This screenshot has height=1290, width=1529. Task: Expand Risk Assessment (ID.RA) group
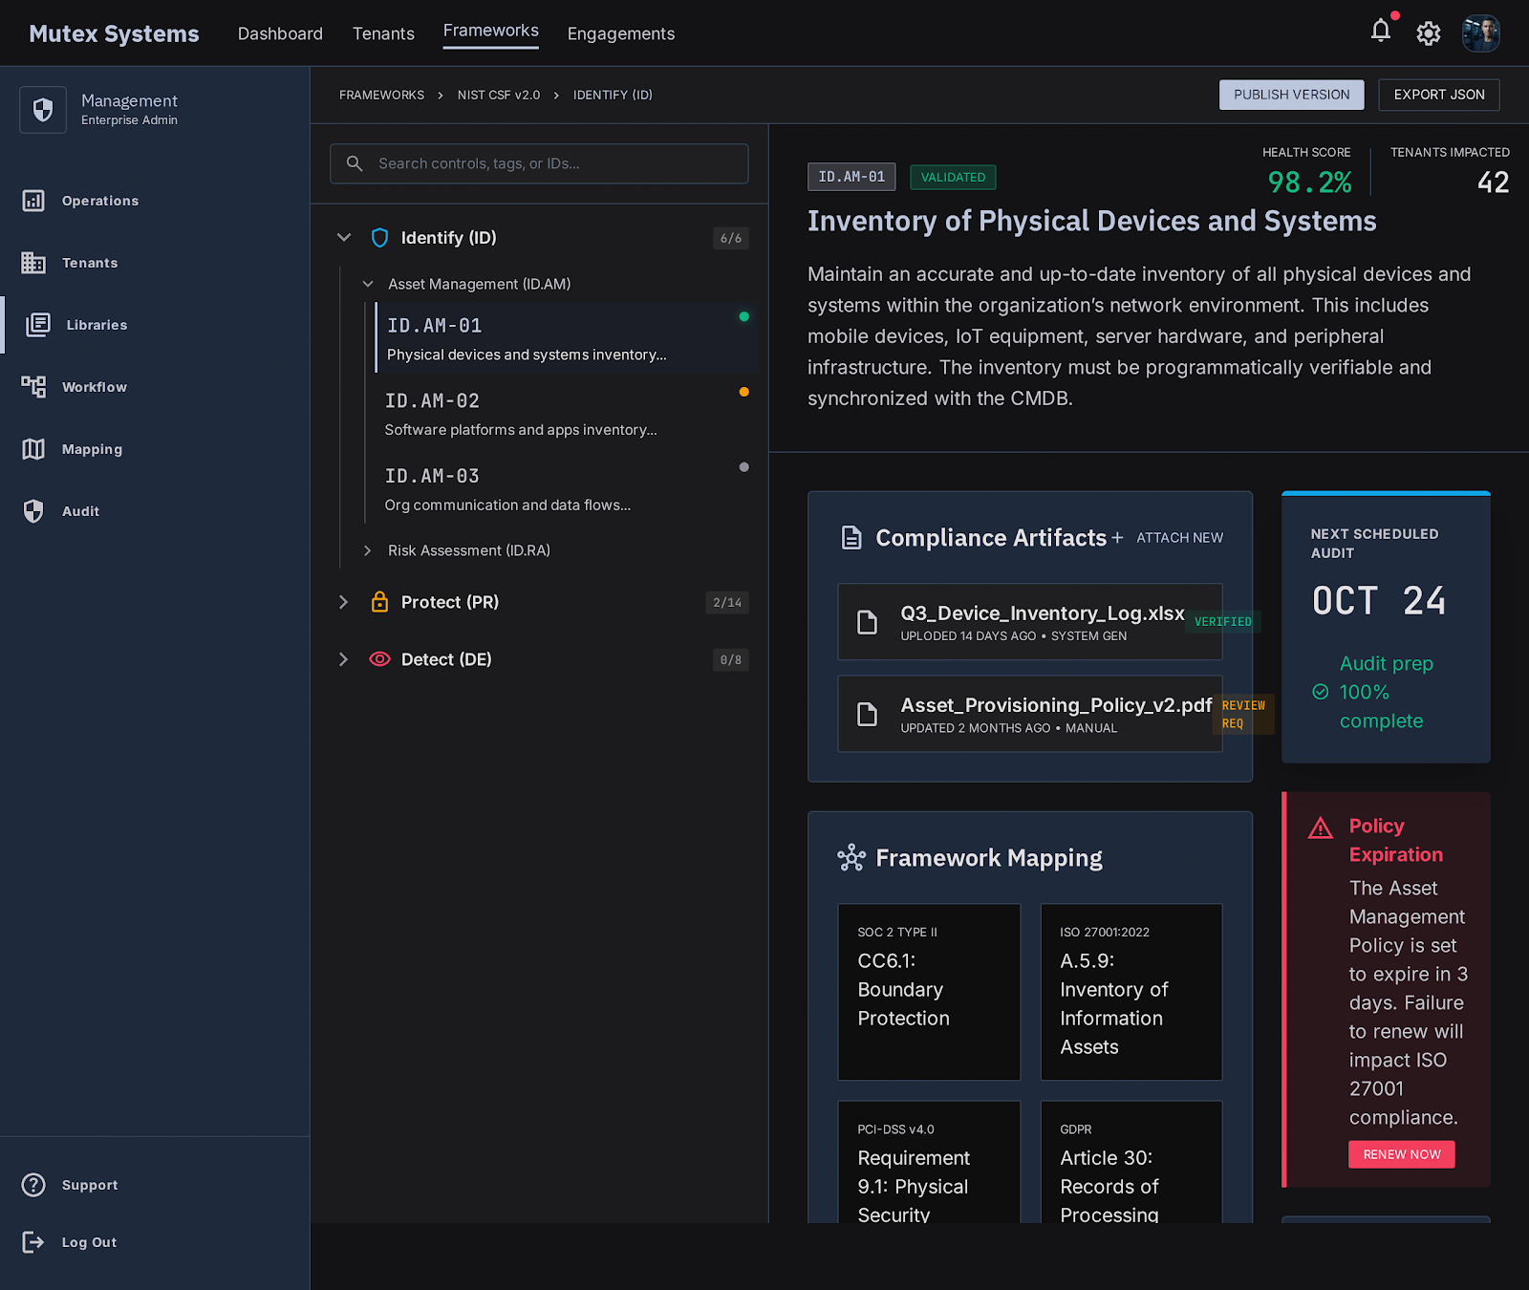pos(368,550)
